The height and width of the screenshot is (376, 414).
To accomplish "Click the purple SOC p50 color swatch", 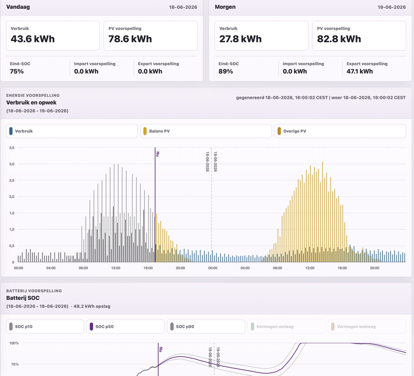I will click(x=92, y=327).
